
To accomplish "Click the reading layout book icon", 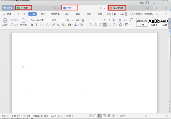I will [95, 116].
